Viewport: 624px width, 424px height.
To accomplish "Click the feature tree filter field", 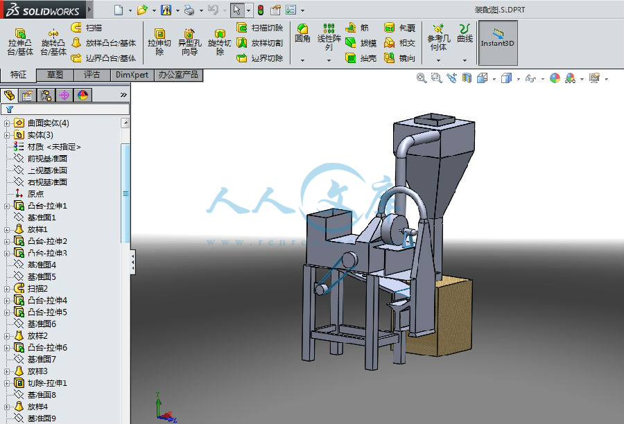I will pyautogui.click(x=65, y=109).
